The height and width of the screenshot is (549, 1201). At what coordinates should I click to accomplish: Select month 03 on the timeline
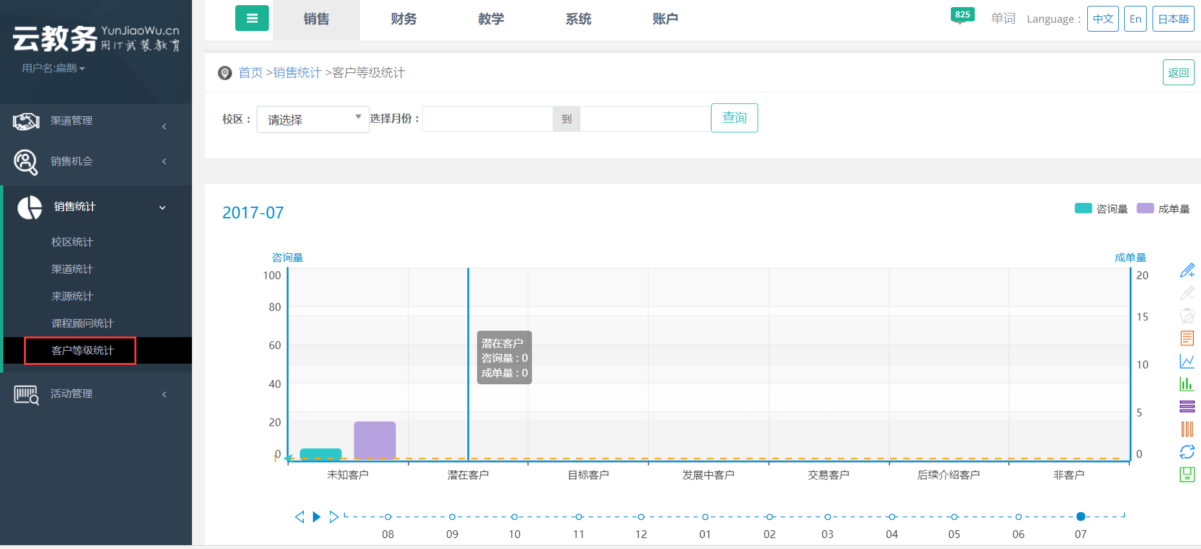pos(827,517)
